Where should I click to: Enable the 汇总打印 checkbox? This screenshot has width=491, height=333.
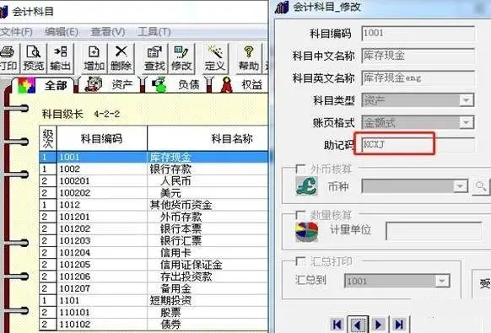300,261
